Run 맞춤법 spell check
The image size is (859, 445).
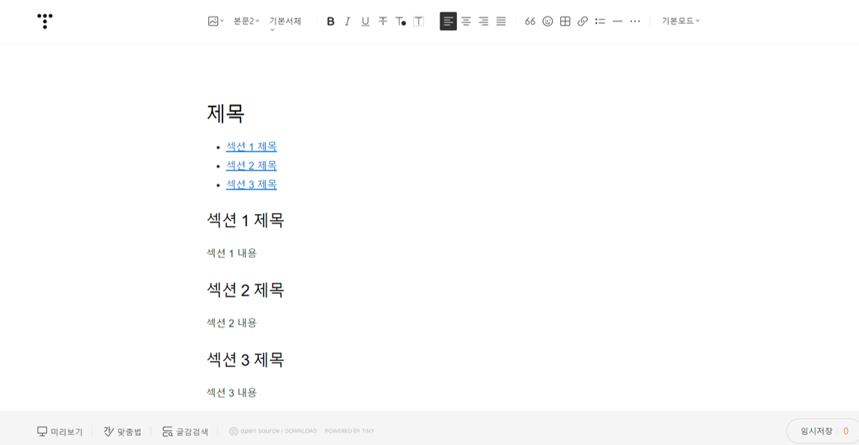pyautogui.click(x=121, y=431)
